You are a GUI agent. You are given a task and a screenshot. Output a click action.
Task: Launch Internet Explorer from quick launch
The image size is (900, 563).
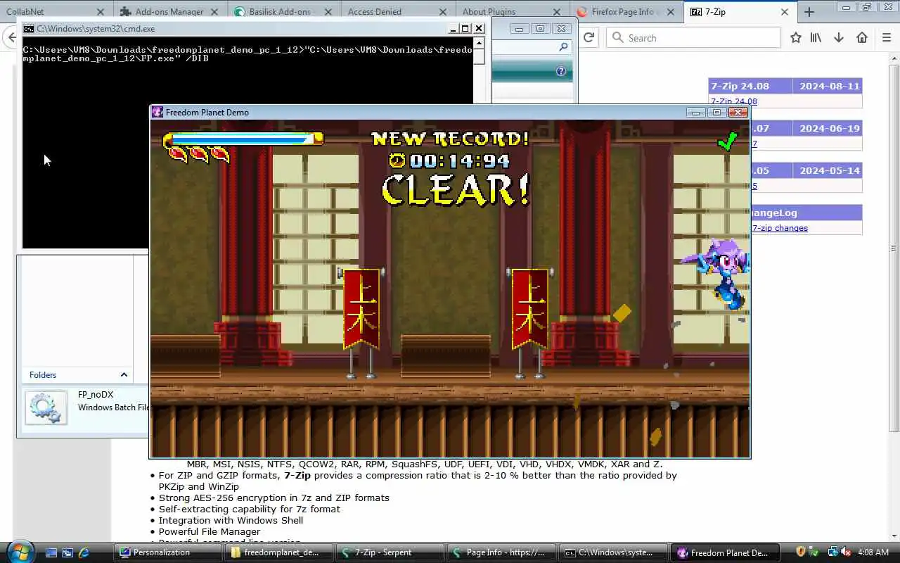click(84, 552)
